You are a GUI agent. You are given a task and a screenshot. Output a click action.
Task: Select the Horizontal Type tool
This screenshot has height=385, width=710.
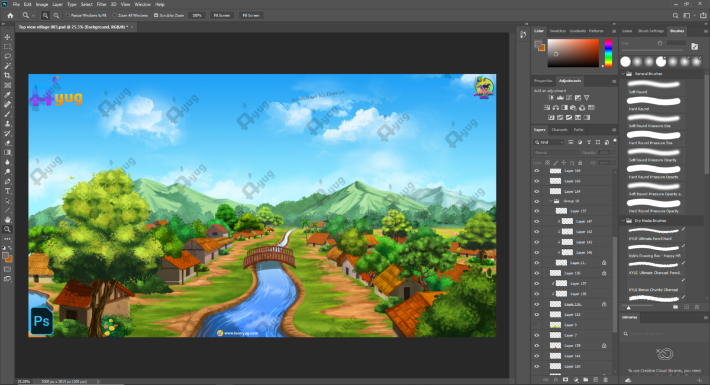pyautogui.click(x=8, y=191)
